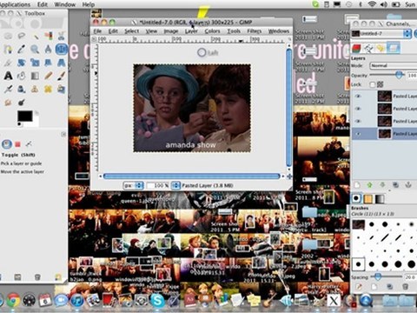This screenshot has height=313, width=417.
Task: Delete the selected brush with trash icon
Action: (405, 287)
